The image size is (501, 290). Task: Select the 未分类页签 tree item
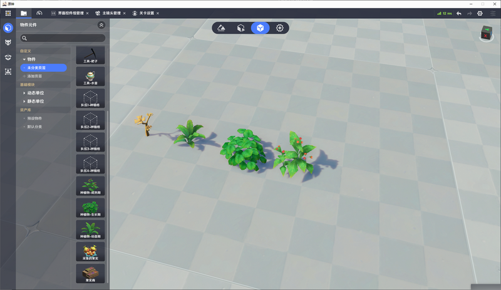click(43, 68)
